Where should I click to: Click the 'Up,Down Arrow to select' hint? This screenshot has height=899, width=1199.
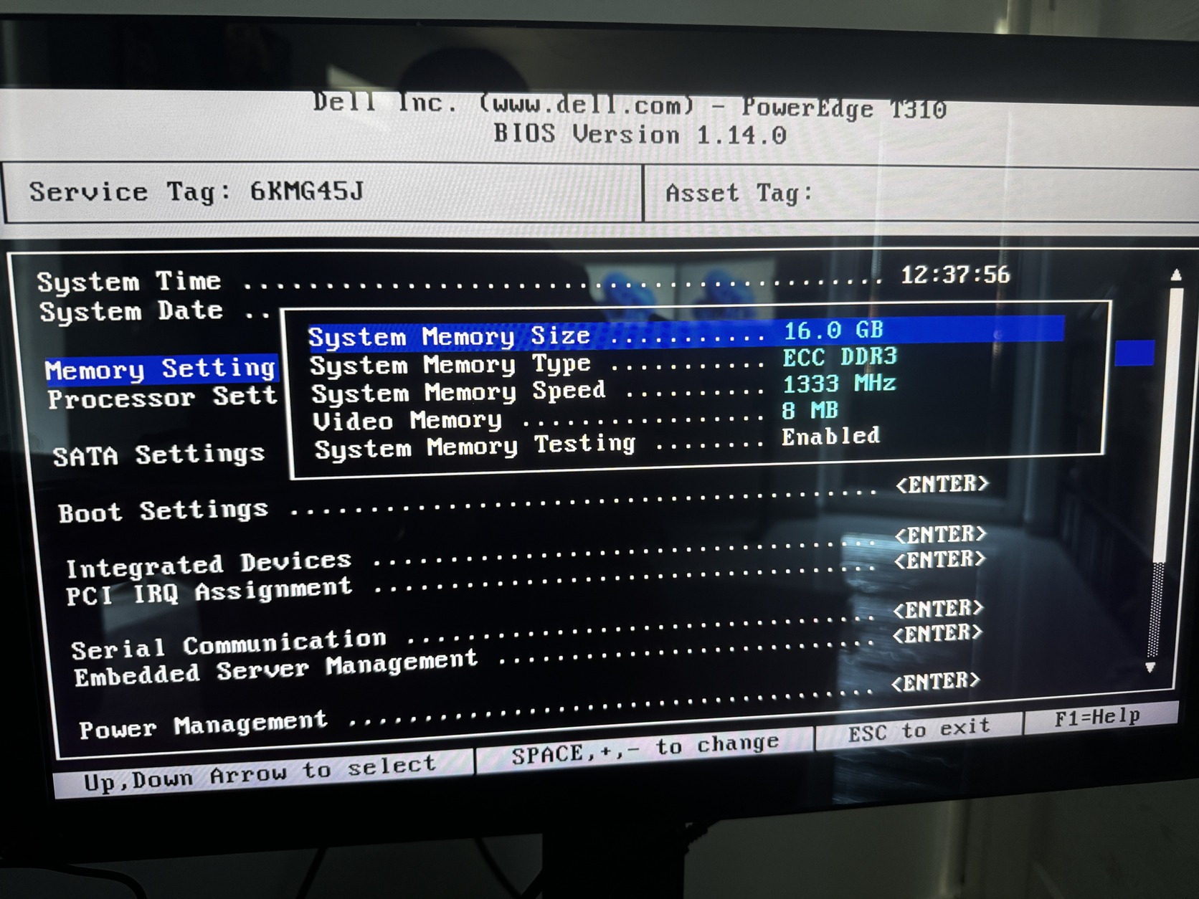tap(260, 772)
